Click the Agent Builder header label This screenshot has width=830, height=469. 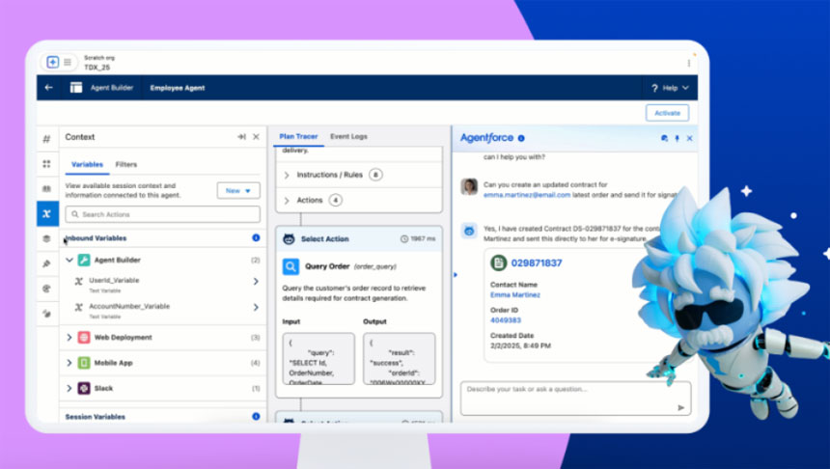(x=112, y=88)
